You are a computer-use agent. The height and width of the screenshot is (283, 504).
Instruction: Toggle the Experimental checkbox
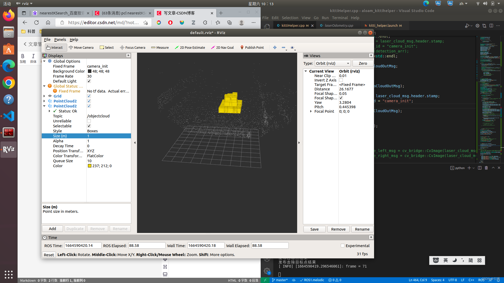coord(343,246)
